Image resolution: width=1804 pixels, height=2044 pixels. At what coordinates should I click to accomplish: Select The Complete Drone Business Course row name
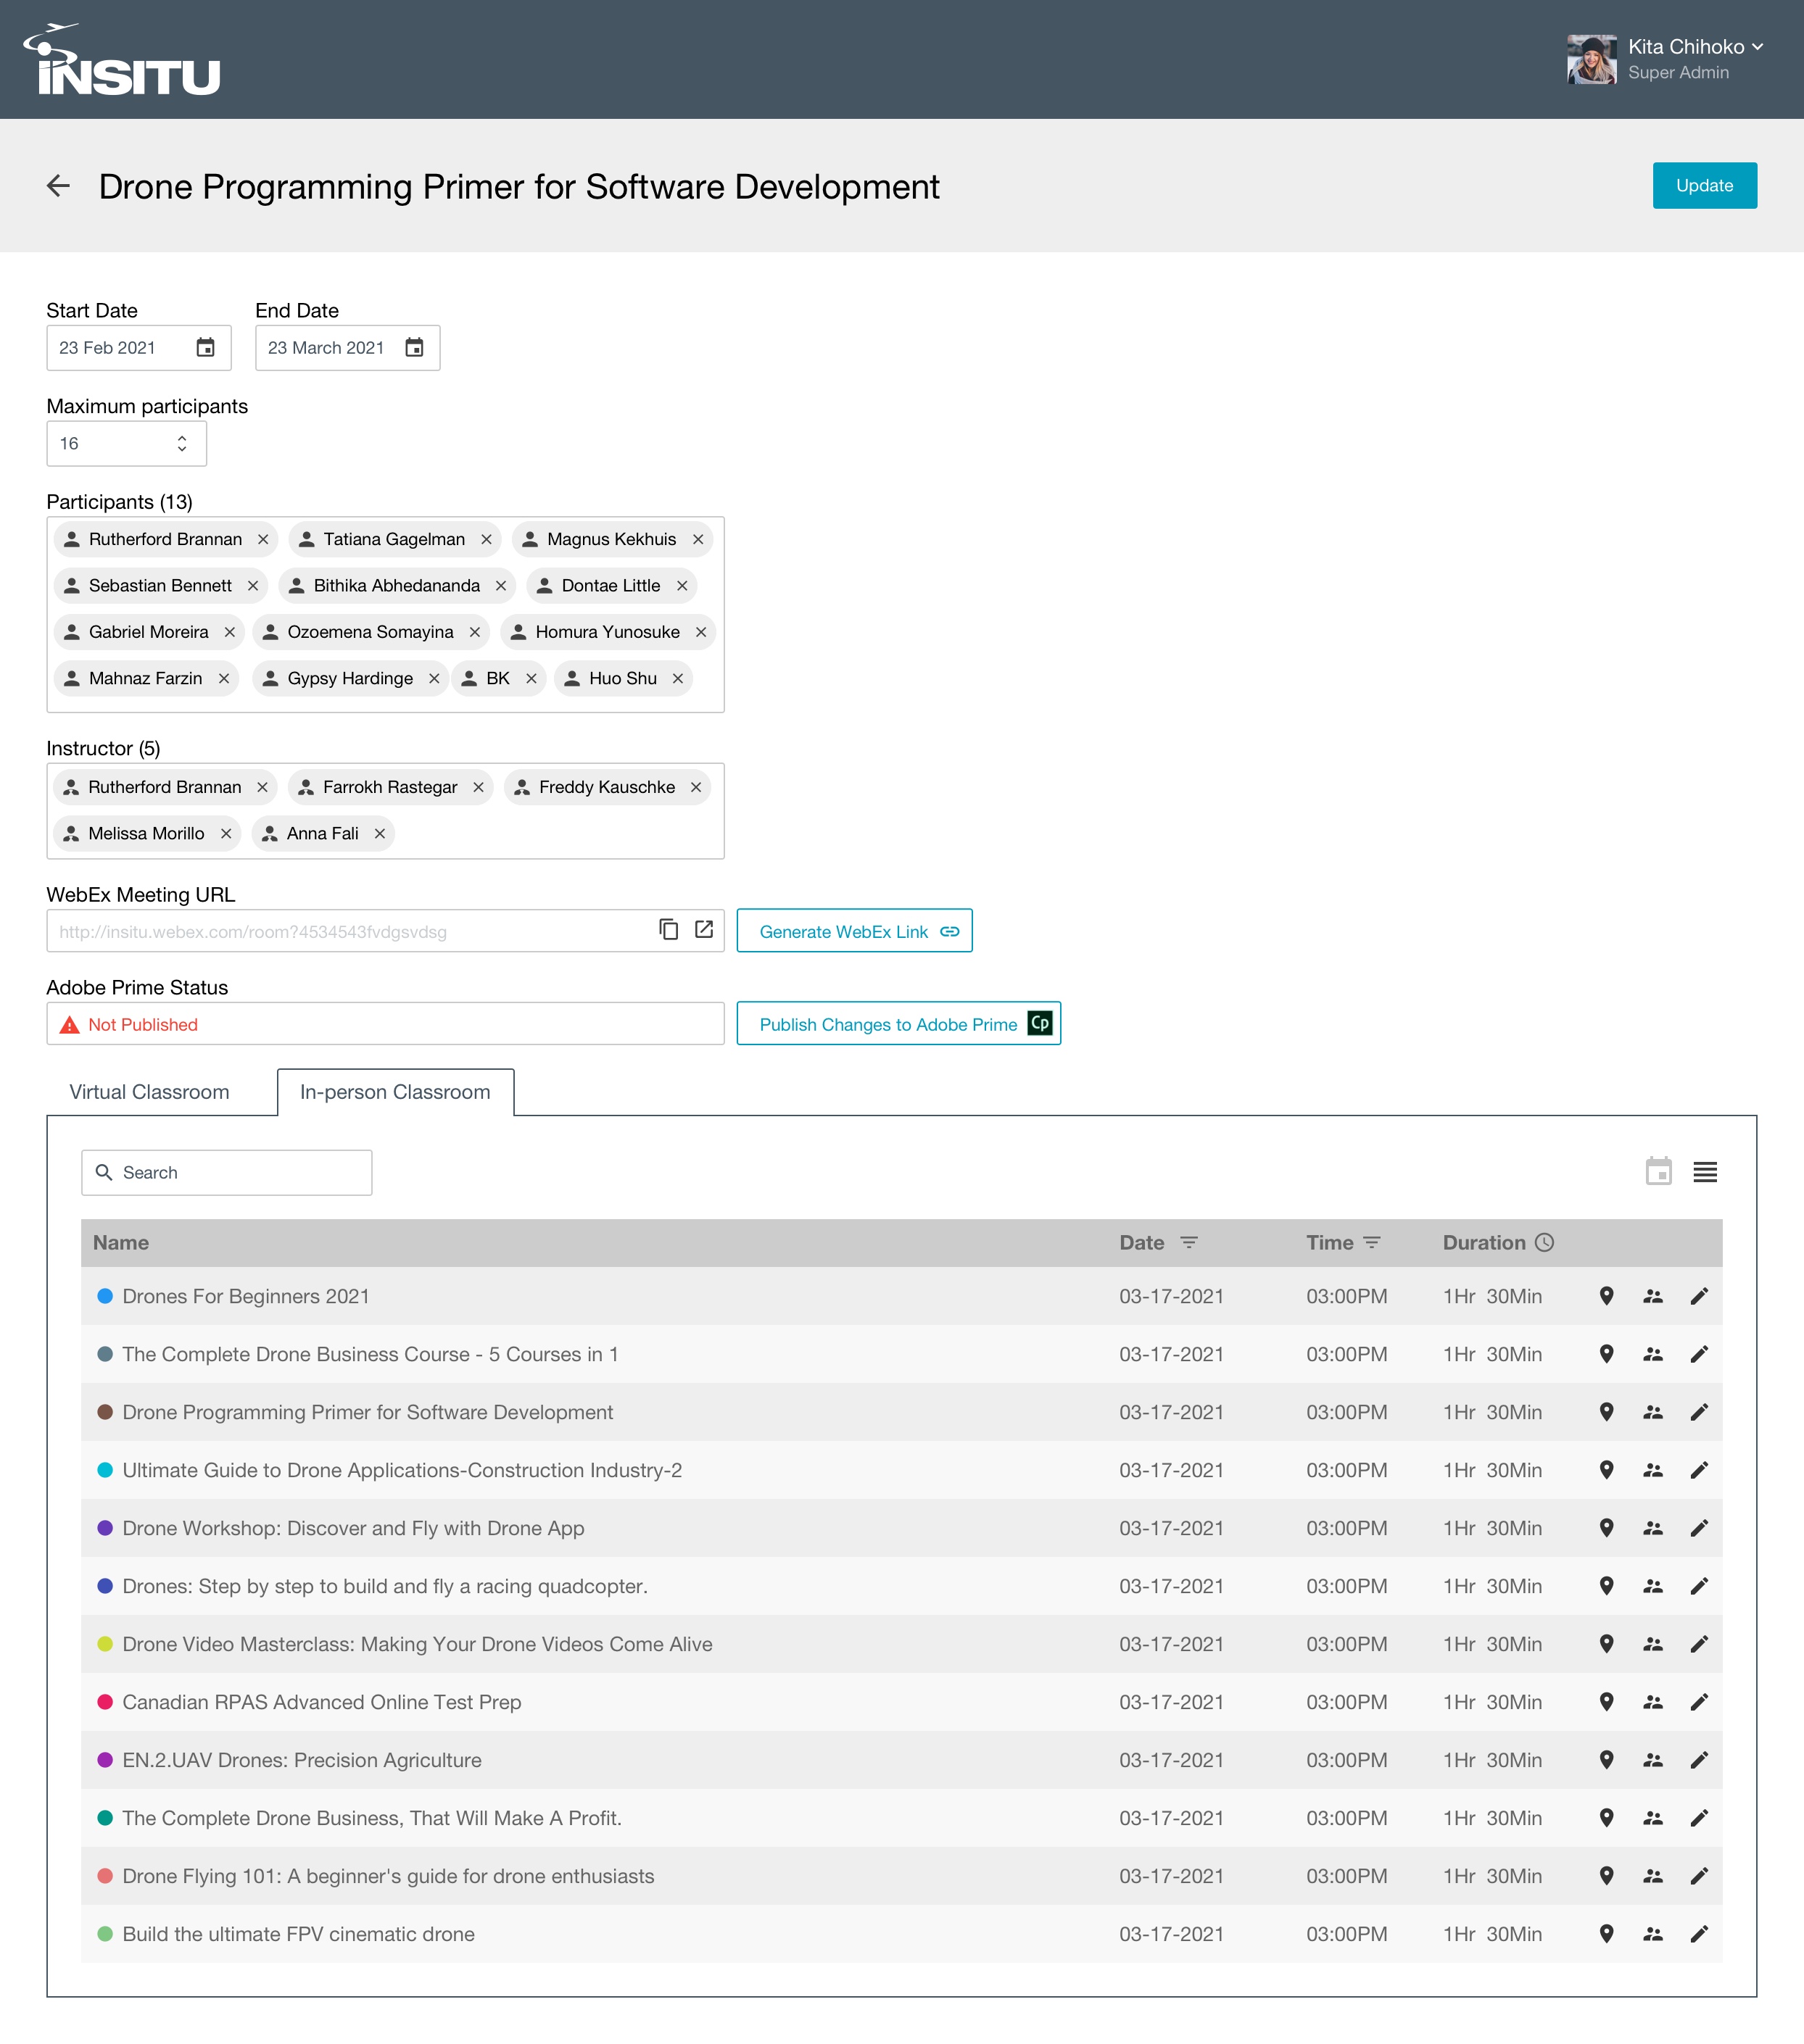tap(371, 1354)
